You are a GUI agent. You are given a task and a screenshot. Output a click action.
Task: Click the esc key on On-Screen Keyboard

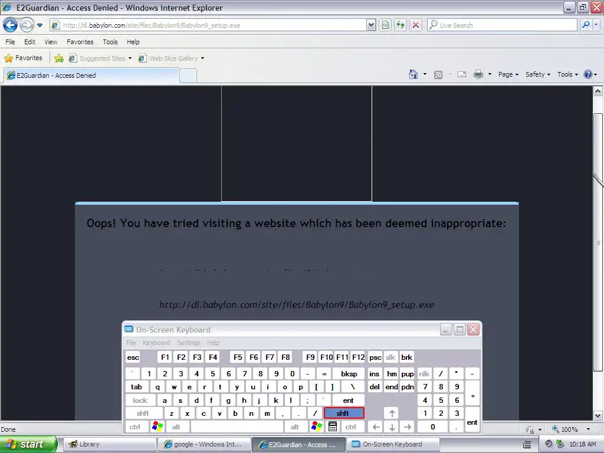click(133, 357)
